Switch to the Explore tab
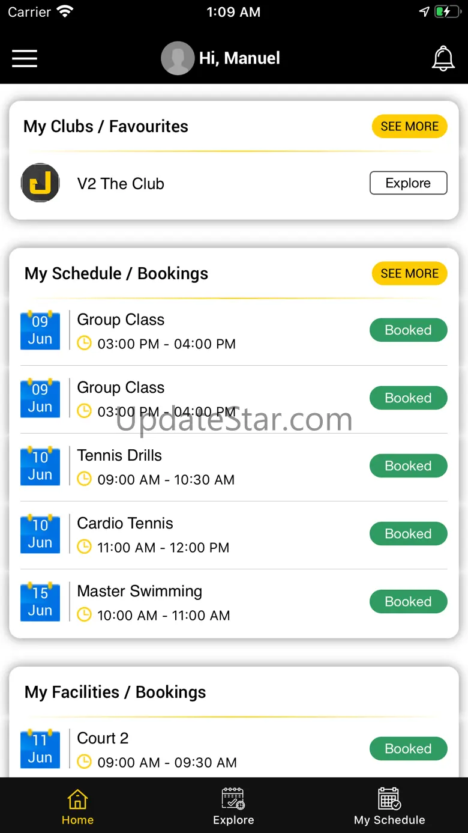468x833 pixels. pyautogui.click(x=233, y=807)
